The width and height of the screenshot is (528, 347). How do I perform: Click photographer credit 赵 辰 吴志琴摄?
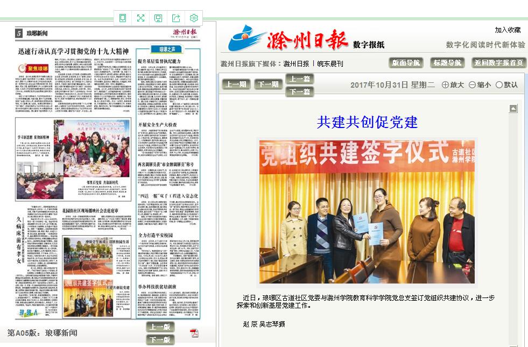(x=264, y=324)
